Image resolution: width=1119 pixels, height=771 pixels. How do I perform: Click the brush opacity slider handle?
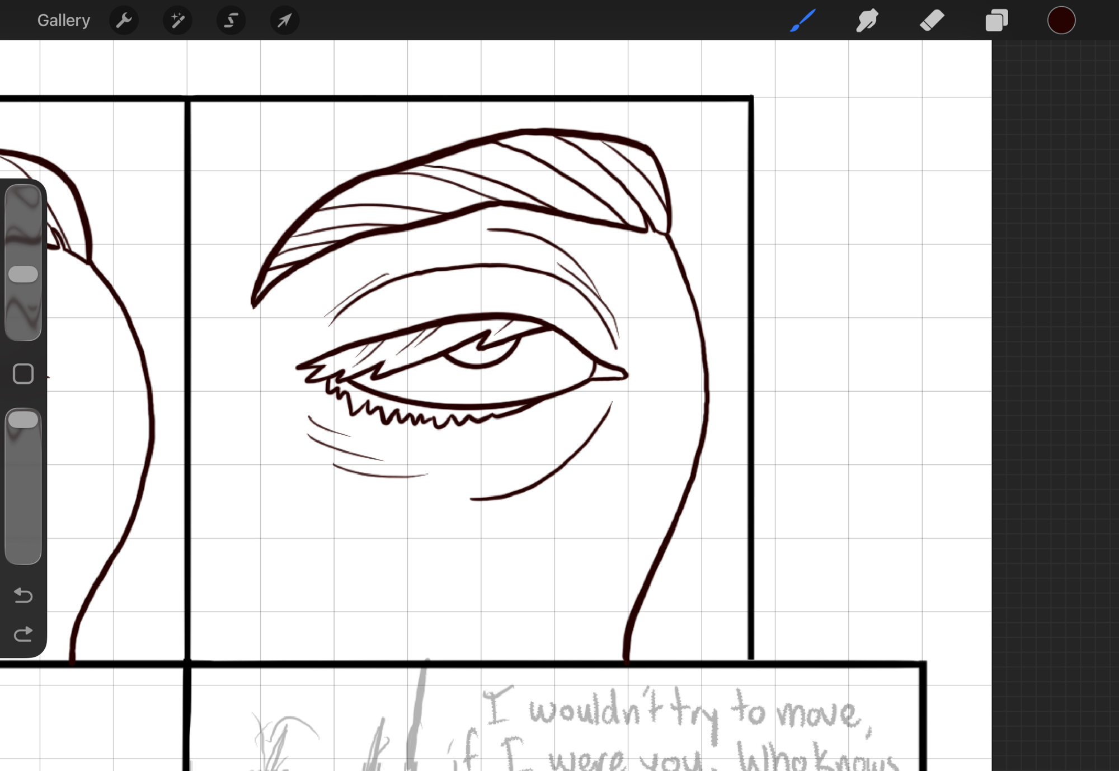(x=23, y=420)
